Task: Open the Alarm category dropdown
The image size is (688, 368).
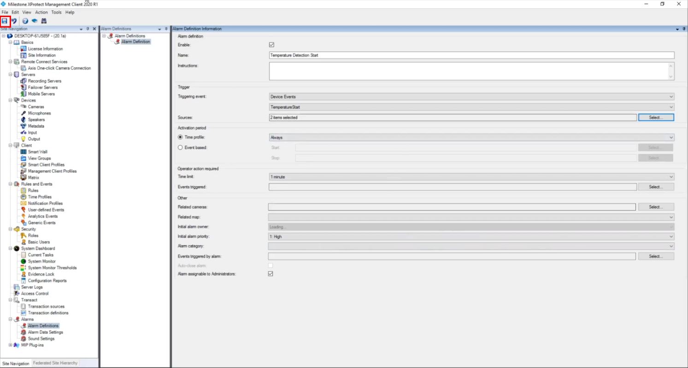Action: [471, 246]
